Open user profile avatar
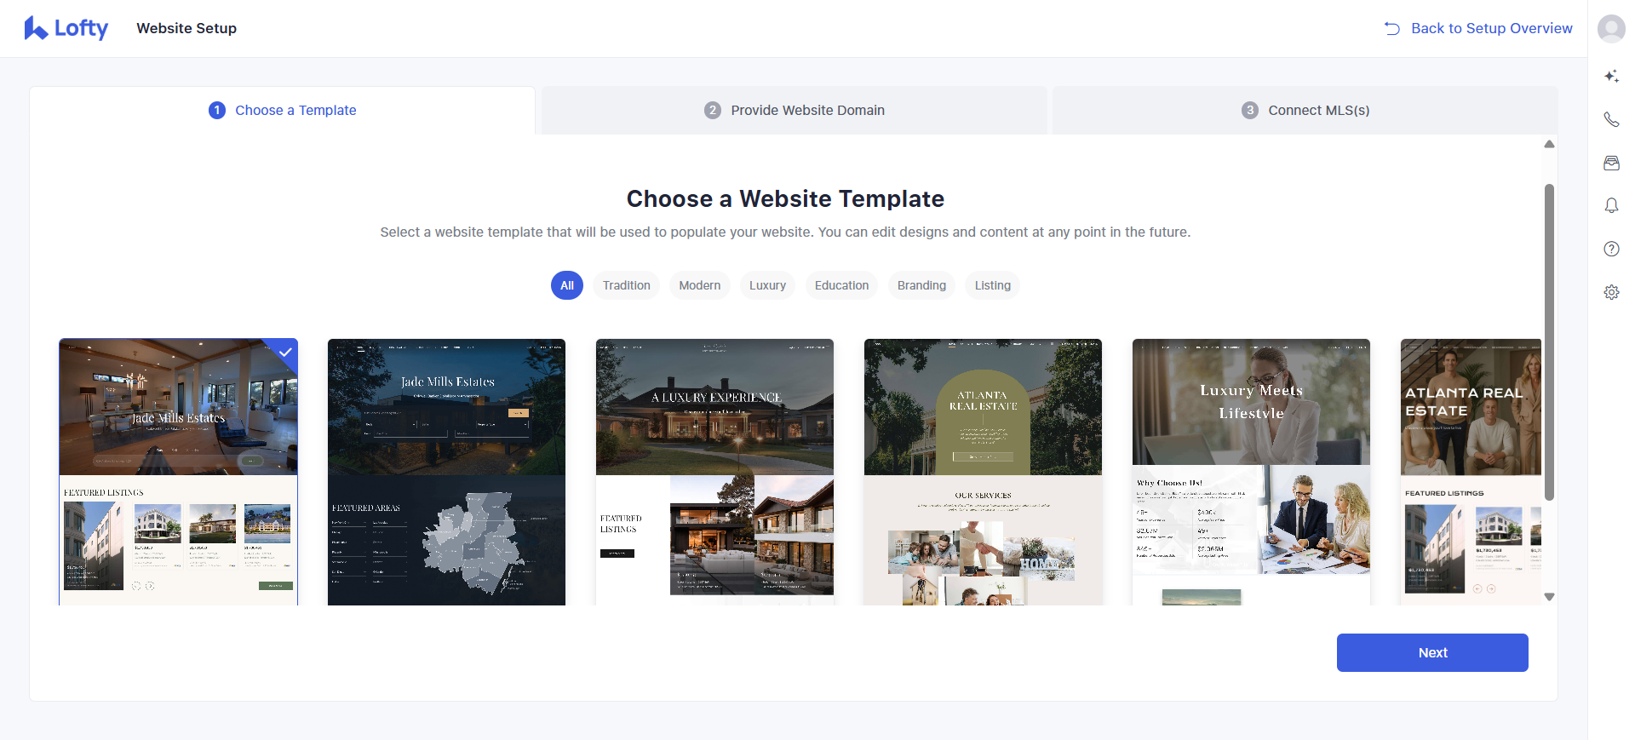Viewport: 1635px width, 740px height. (x=1611, y=28)
